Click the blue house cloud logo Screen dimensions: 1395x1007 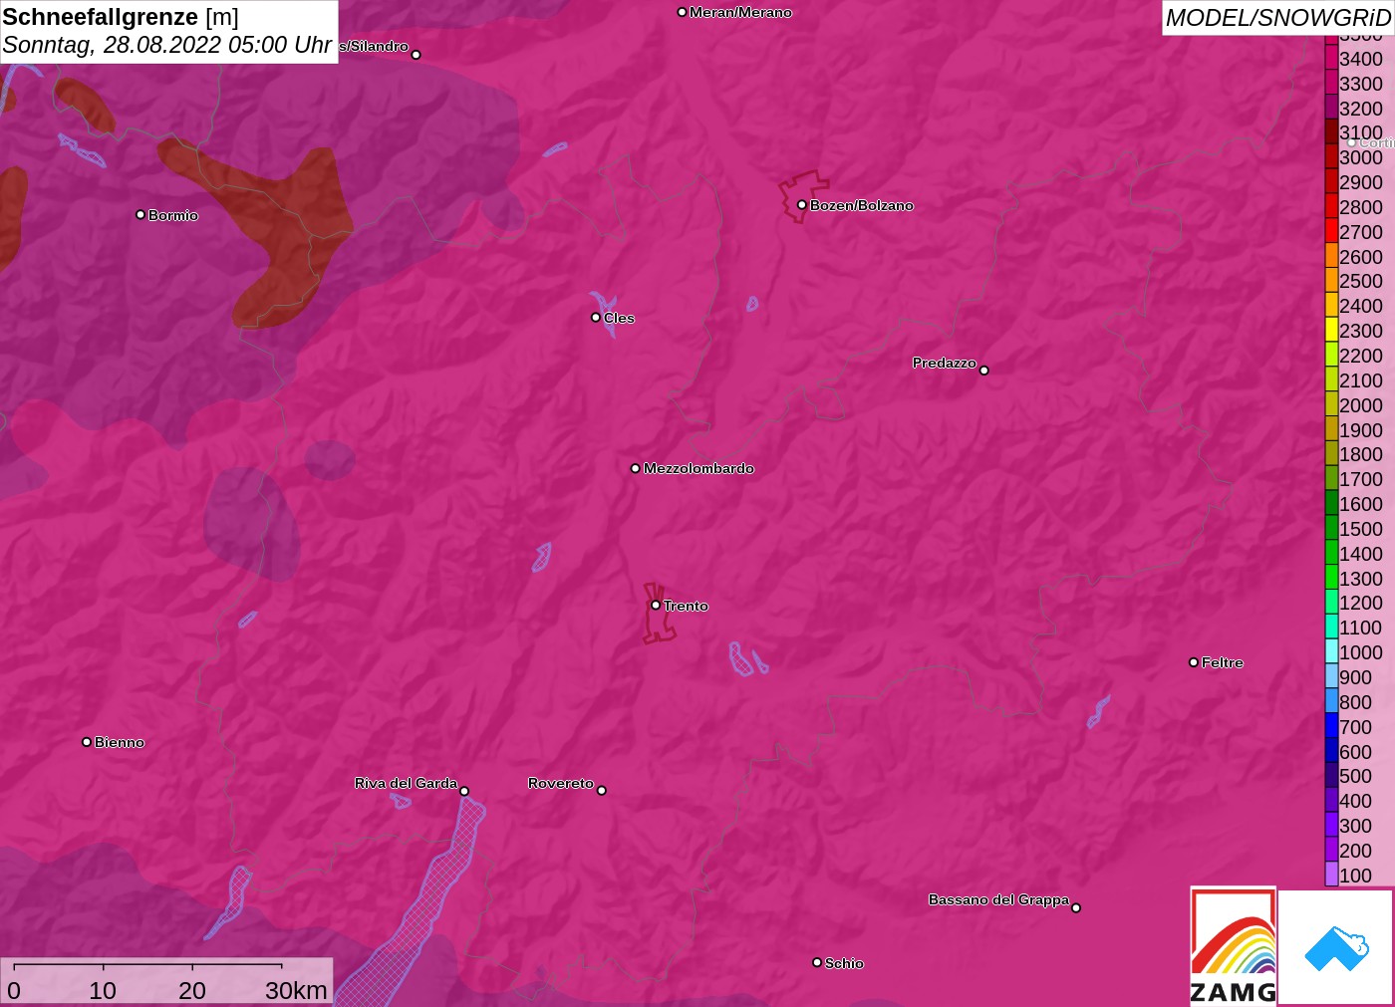coord(1336,947)
